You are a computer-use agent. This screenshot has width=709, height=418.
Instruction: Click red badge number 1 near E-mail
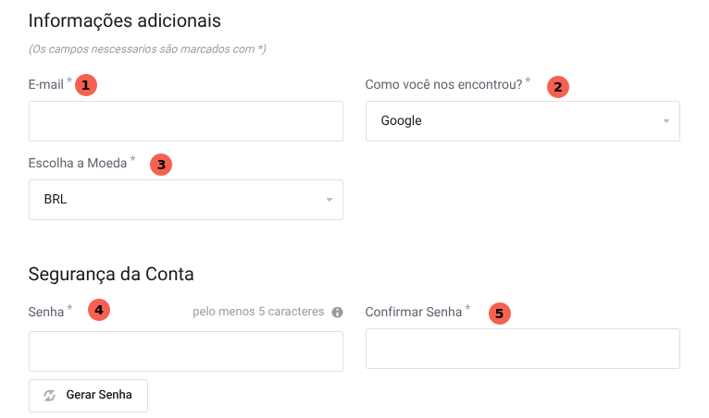(86, 85)
